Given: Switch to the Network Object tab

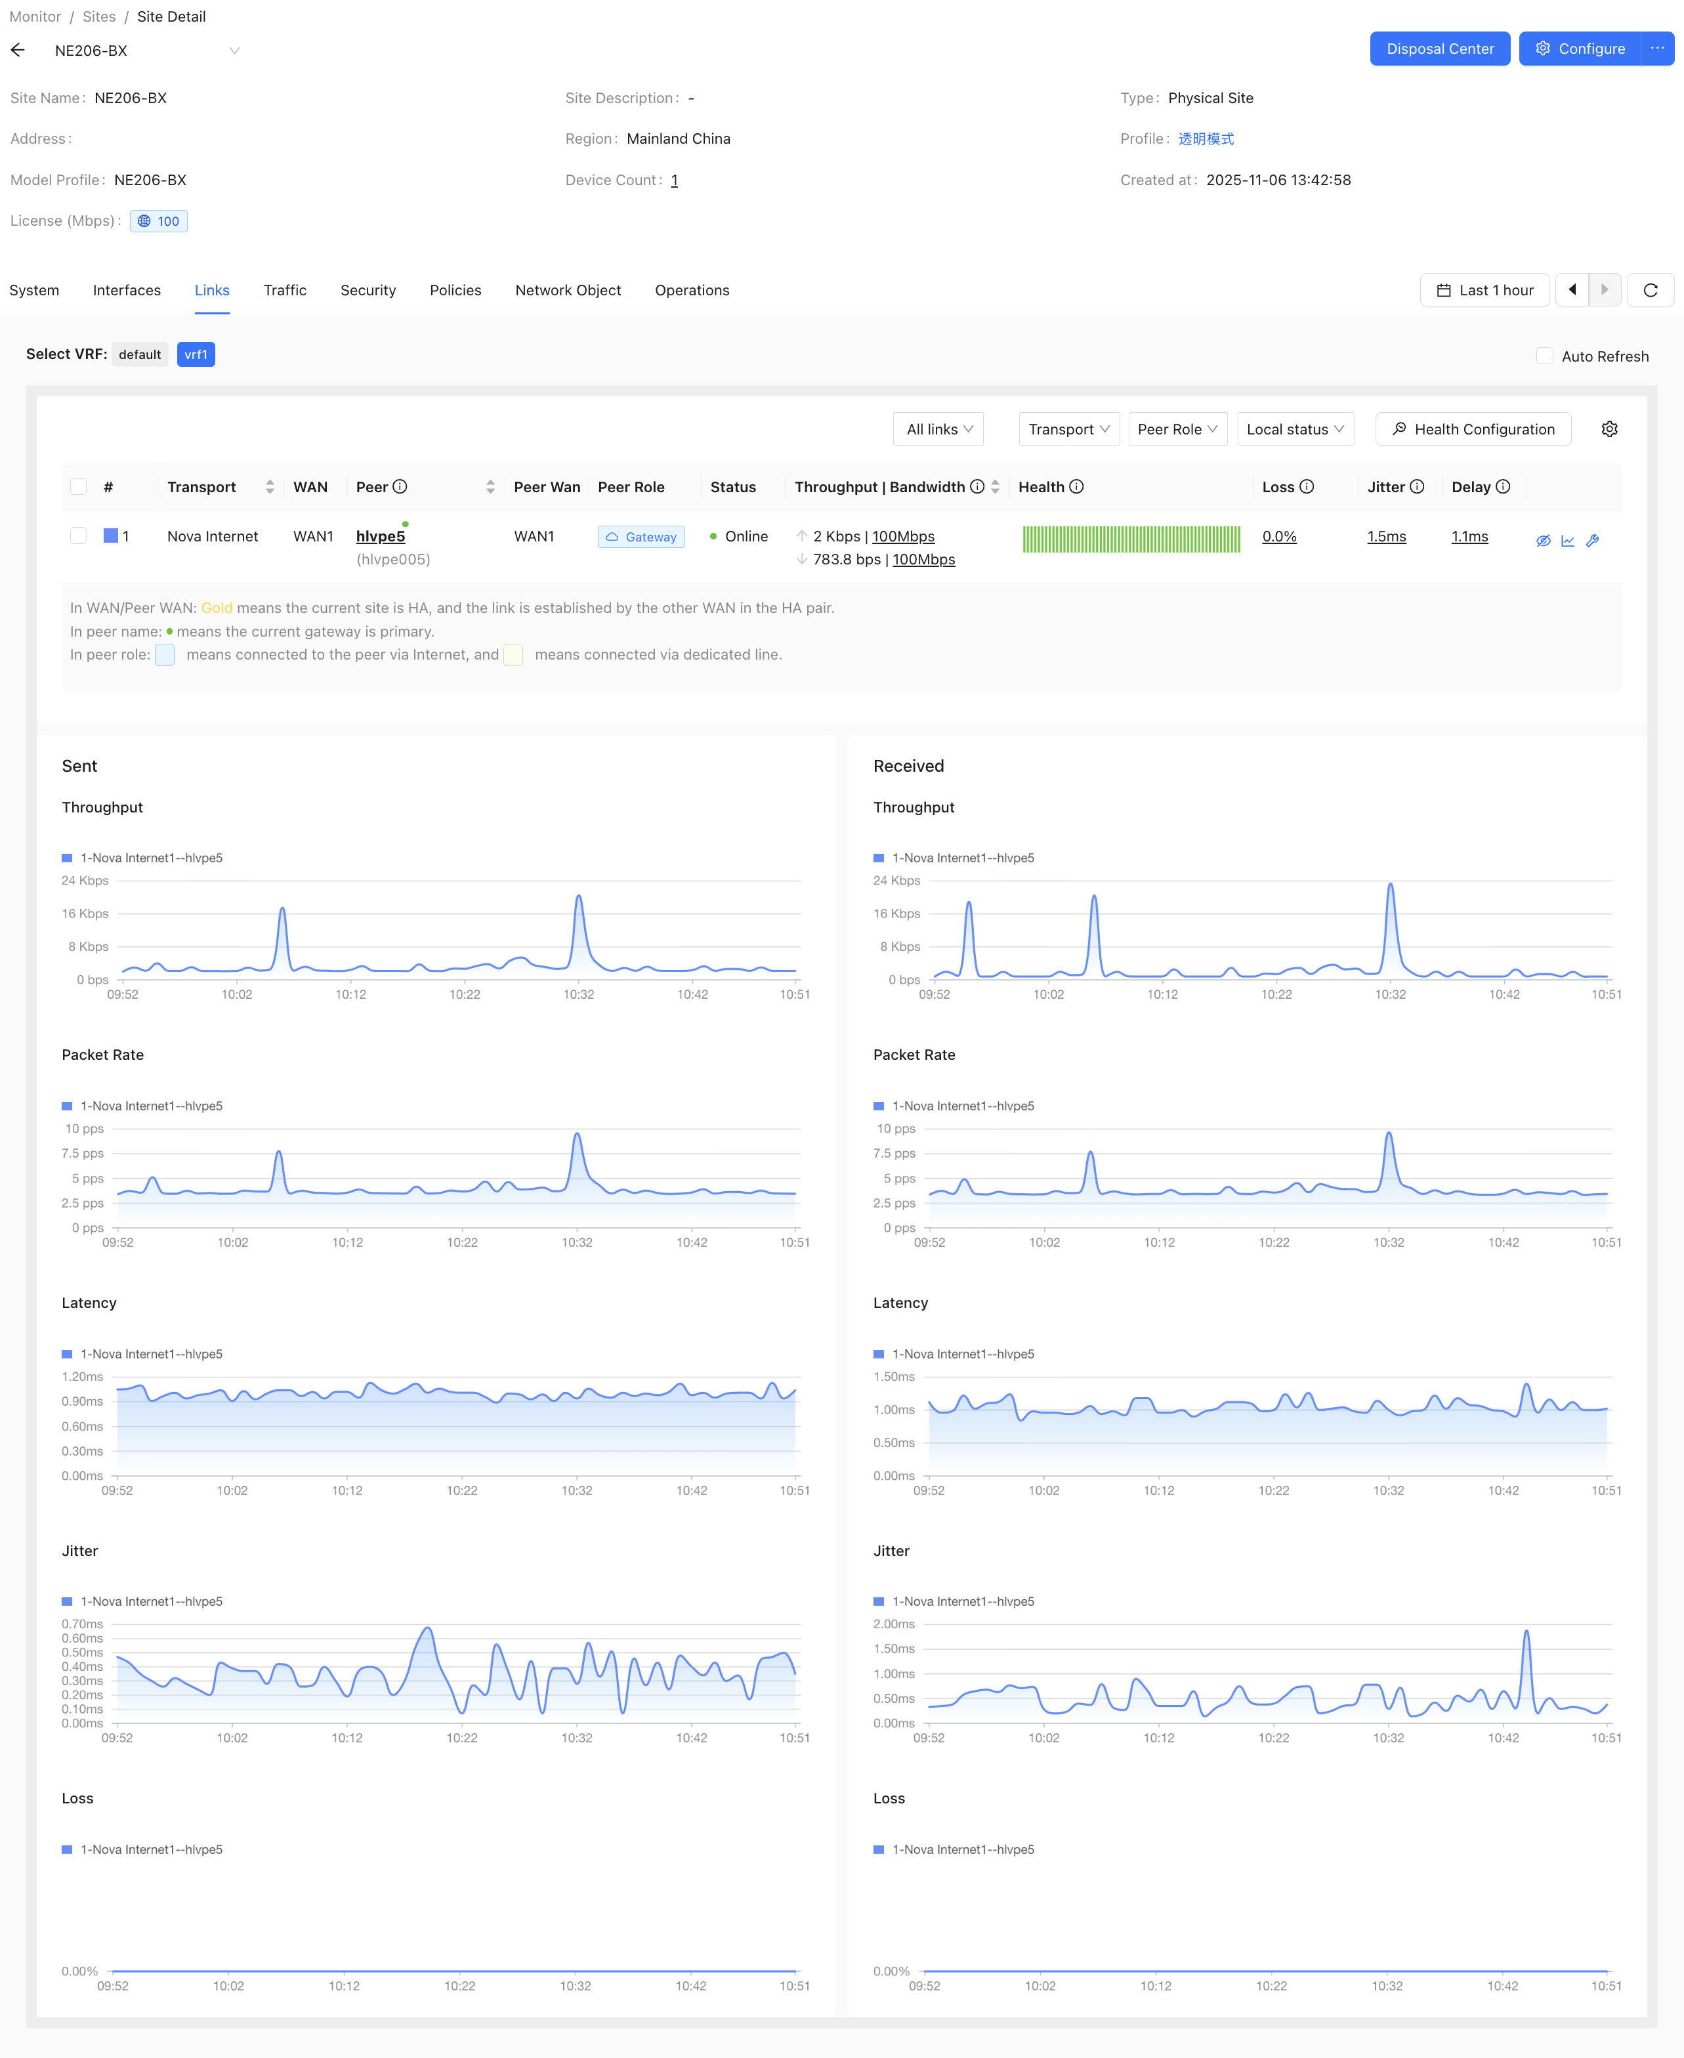Looking at the screenshot, I should click(568, 290).
